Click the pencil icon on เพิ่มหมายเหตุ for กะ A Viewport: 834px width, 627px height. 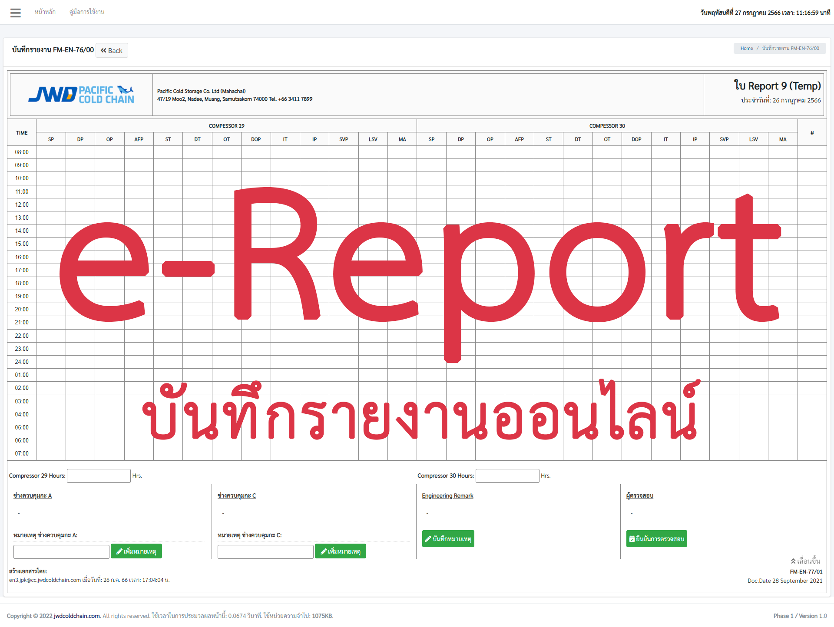(120, 551)
